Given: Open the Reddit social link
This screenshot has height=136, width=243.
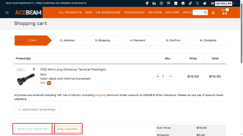Looking at the screenshot, I should [x=205, y=3].
